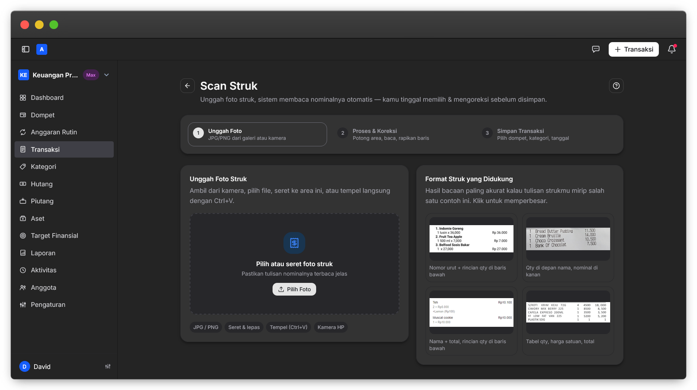Click the Max plan badge
Image resolution: width=697 pixels, height=390 pixels.
[91, 75]
